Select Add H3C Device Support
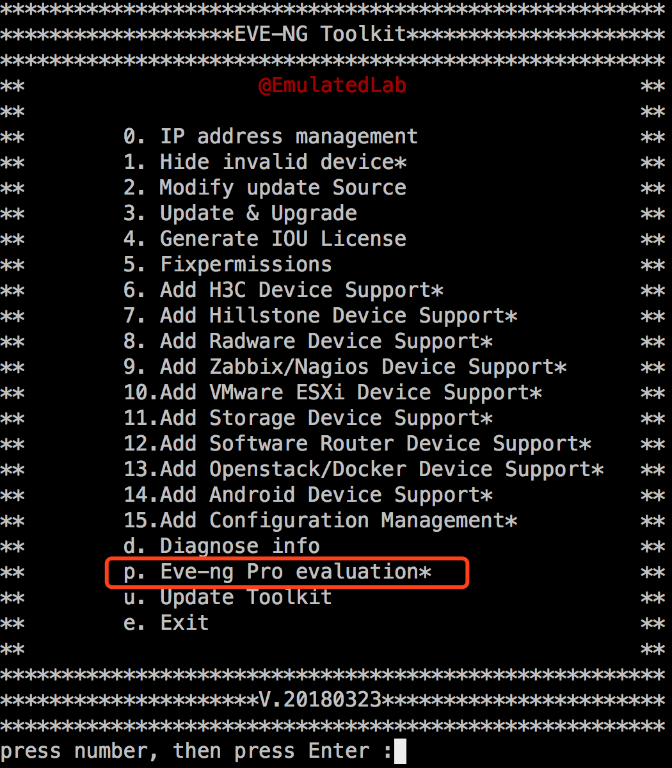 click(x=283, y=290)
